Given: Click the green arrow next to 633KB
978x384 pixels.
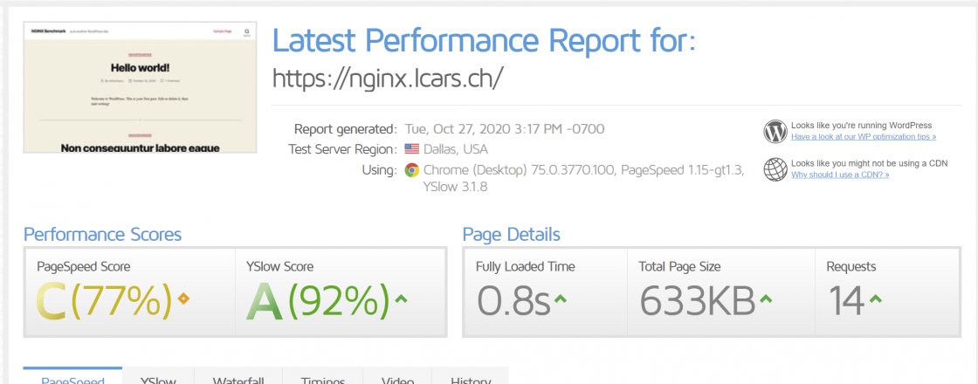Looking at the screenshot, I should tap(766, 299).
